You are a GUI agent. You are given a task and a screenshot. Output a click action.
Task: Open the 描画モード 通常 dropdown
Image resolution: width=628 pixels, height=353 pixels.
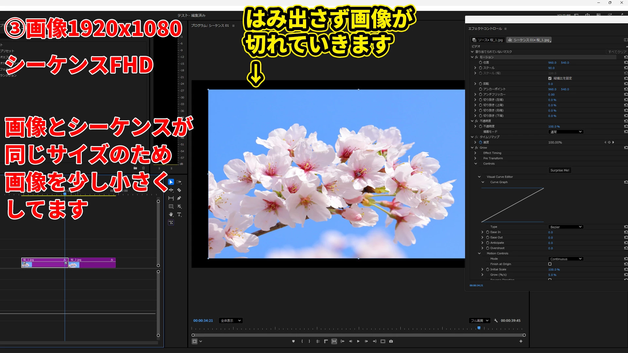[x=566, y=132]
